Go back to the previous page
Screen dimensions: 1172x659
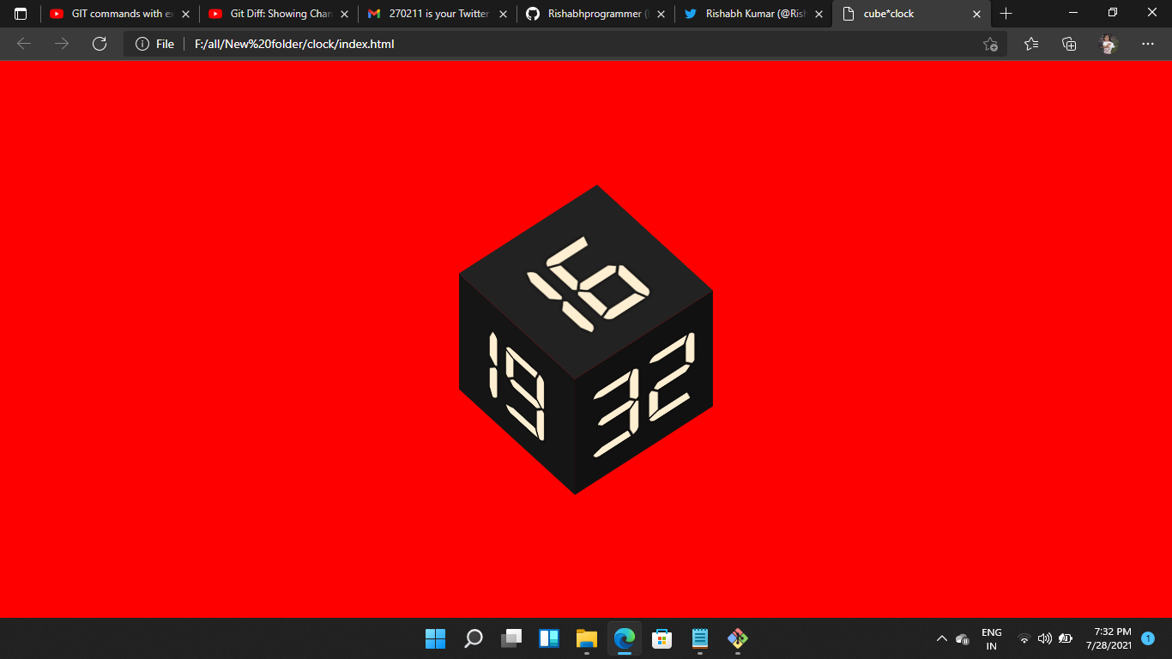click(x=23, y=43)
